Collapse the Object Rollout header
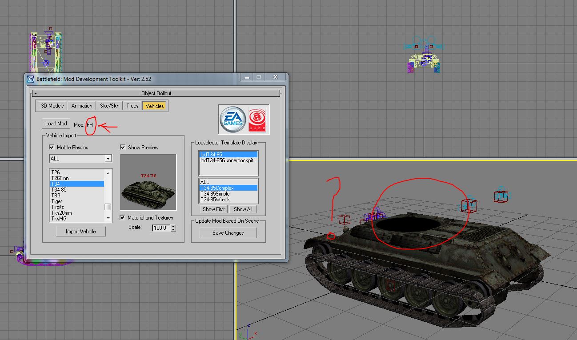 coord(156,93)
